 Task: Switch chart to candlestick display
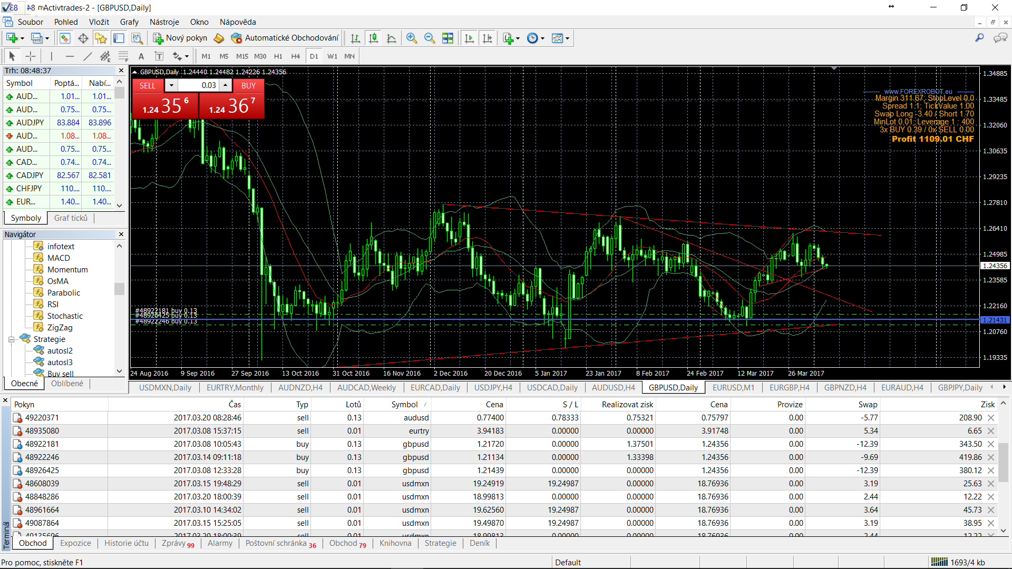pyautogui.click(x=373, y=38)
